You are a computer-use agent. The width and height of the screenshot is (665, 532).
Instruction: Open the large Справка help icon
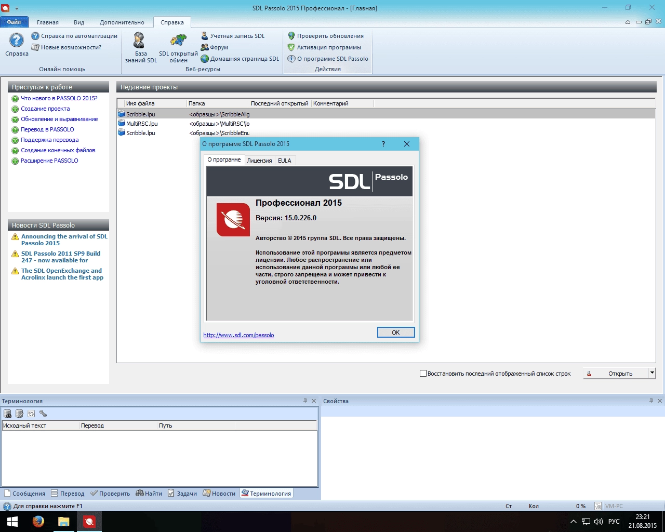(17, 44)
